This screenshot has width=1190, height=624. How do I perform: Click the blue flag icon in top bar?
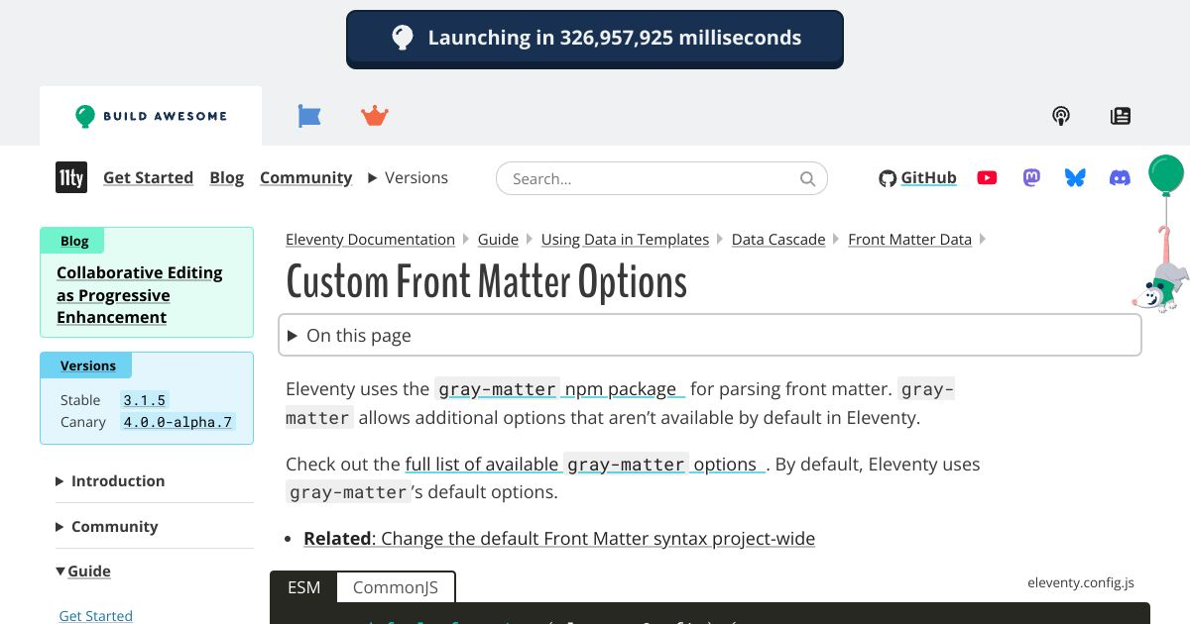click(x=309, y=116)
